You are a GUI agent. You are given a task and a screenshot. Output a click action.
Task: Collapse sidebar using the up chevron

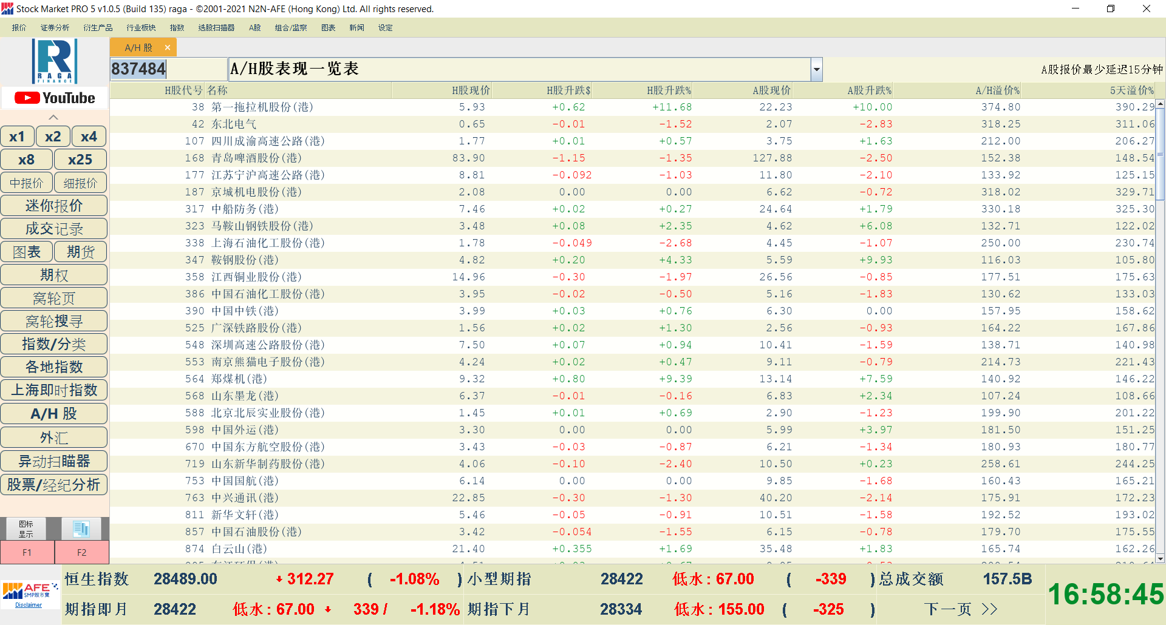point(53,117)
